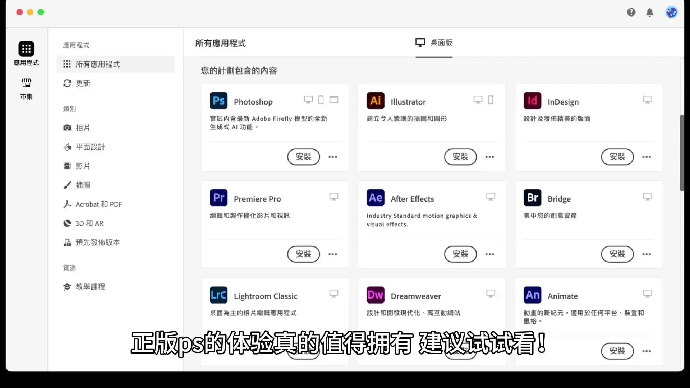The height and width of the screenshot is (388, 690).
Task: Click the InDesign app icon
Action: pos(532,101)
